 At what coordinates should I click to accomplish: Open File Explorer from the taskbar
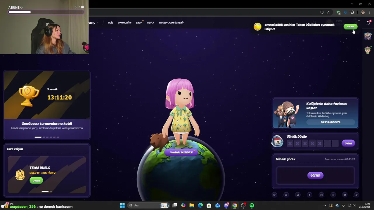coord(192,205)
